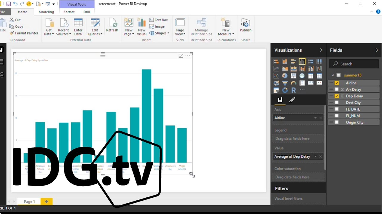382x214 pixels.
Task: Click Manage Relationships button
Action: coord(201,27)
